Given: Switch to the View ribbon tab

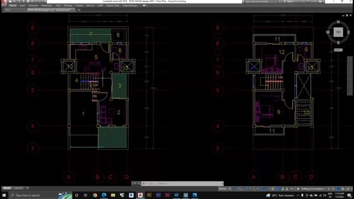Looking at the screenshot, I should pyautogui.click(x=58, y=6).
